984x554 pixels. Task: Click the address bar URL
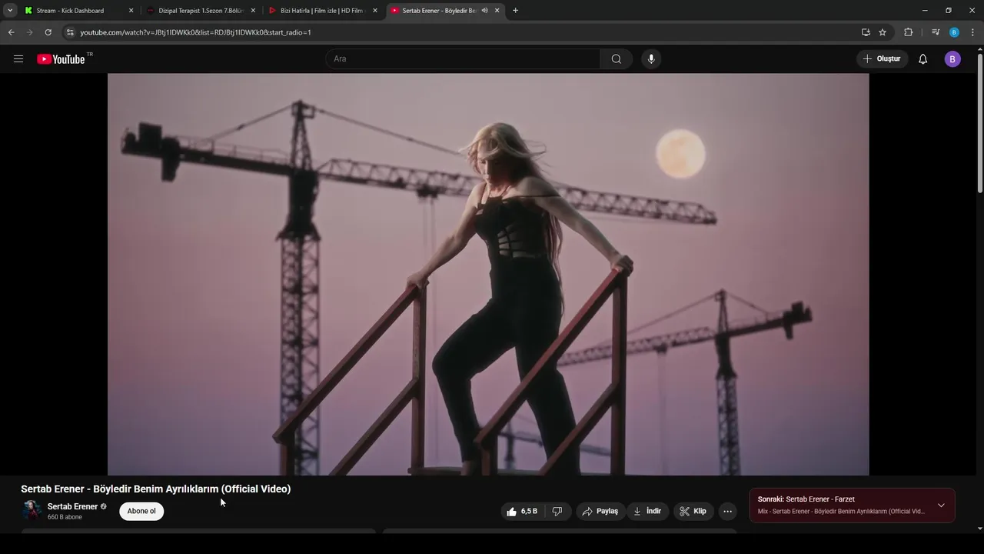click(x=195, y=32)
